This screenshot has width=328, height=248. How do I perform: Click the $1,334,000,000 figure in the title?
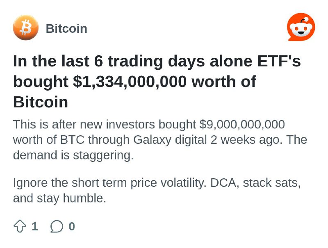tap(130, 82)
